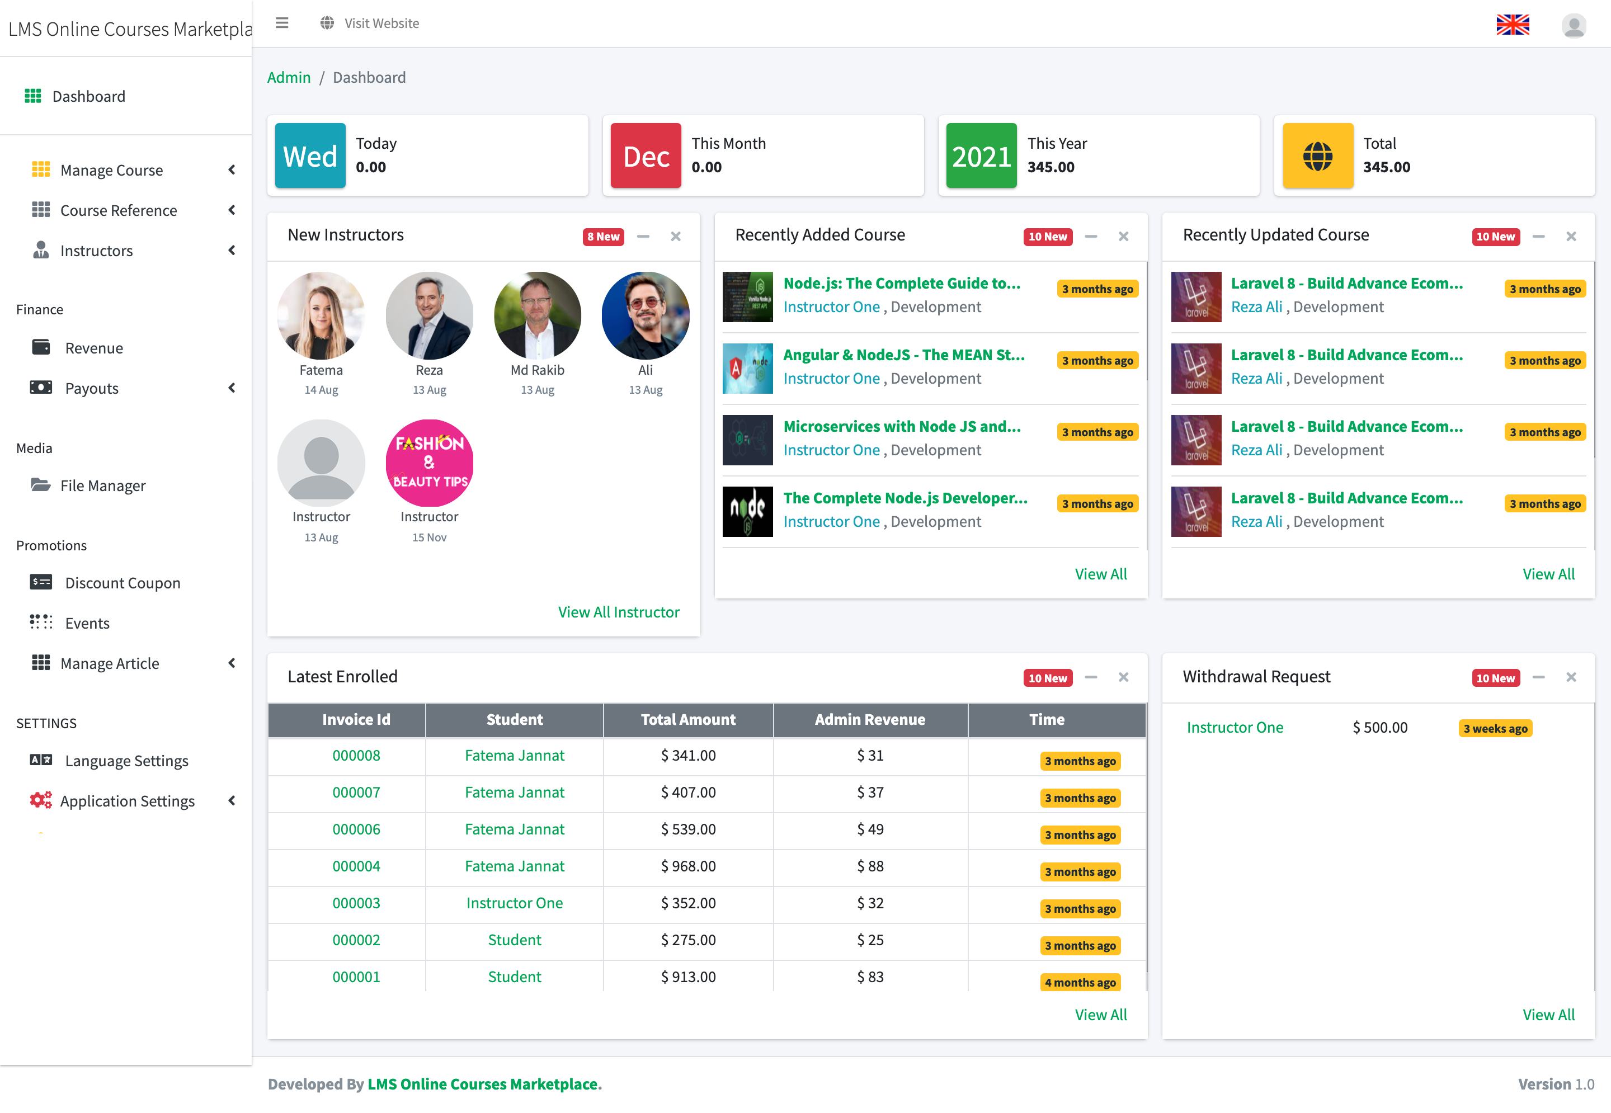Open the user avatar profile menu

[1574, 26]
